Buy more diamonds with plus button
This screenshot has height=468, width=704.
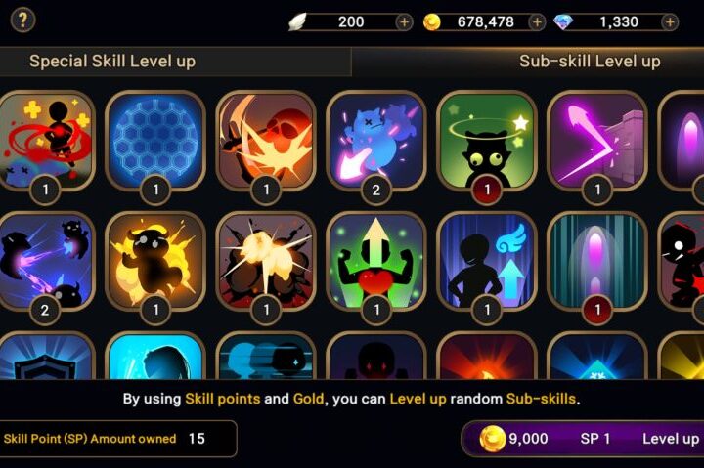[670, 22]
